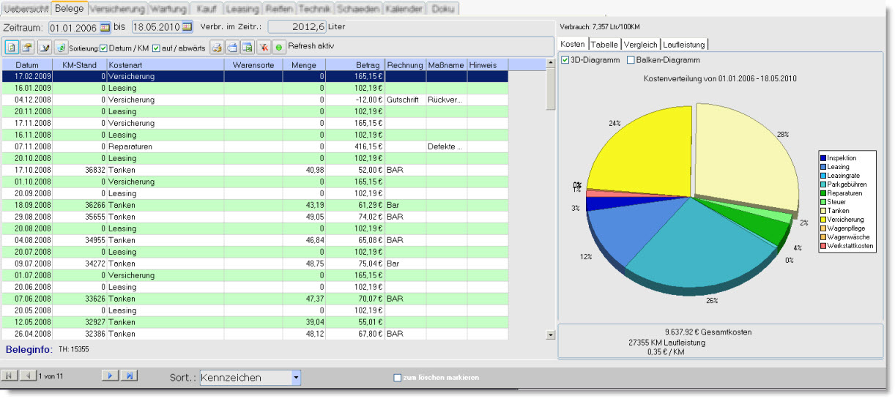Viewport: 895px width, 399px height.
Task: Open end date calendar picker beside 18.05.2010
Action: [x=187, y=27]
